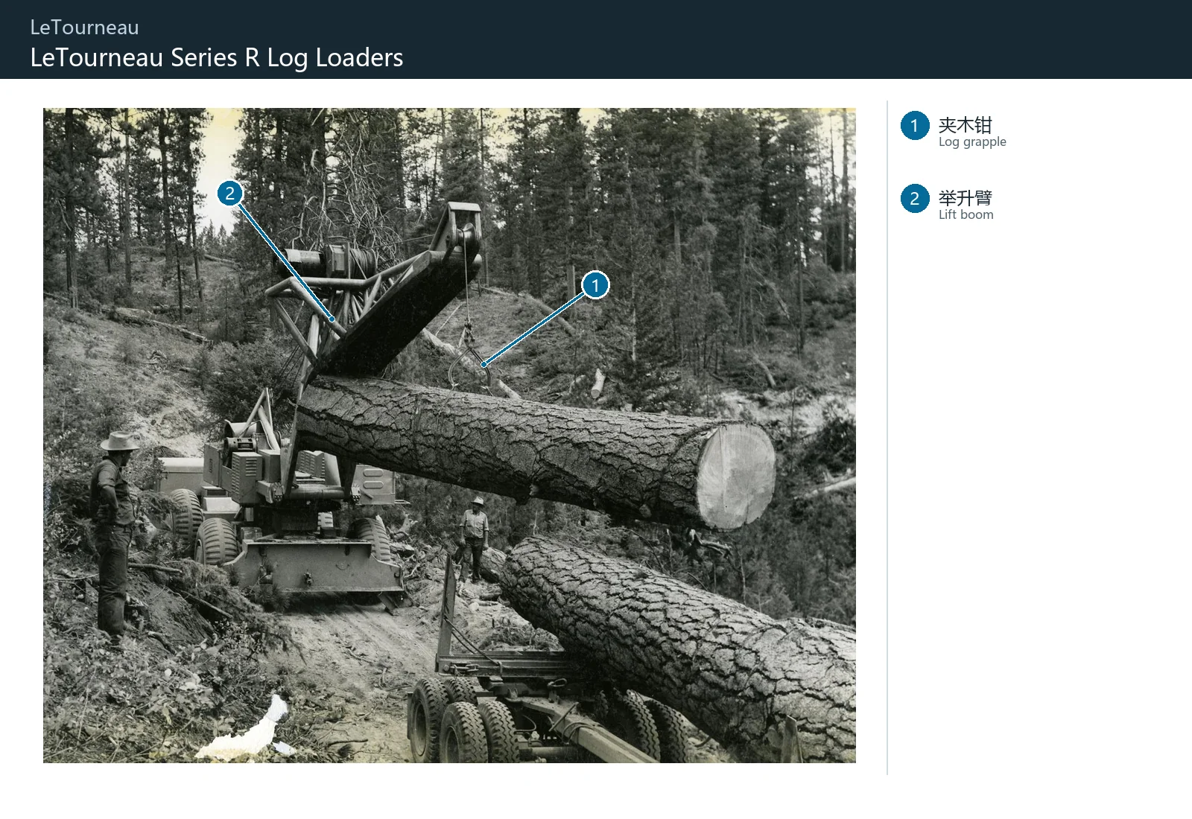This screenshot has height=819, width=1192.
Task: Click the 'LeTourneau Series R Log Loaders' title
Action: 217,57
